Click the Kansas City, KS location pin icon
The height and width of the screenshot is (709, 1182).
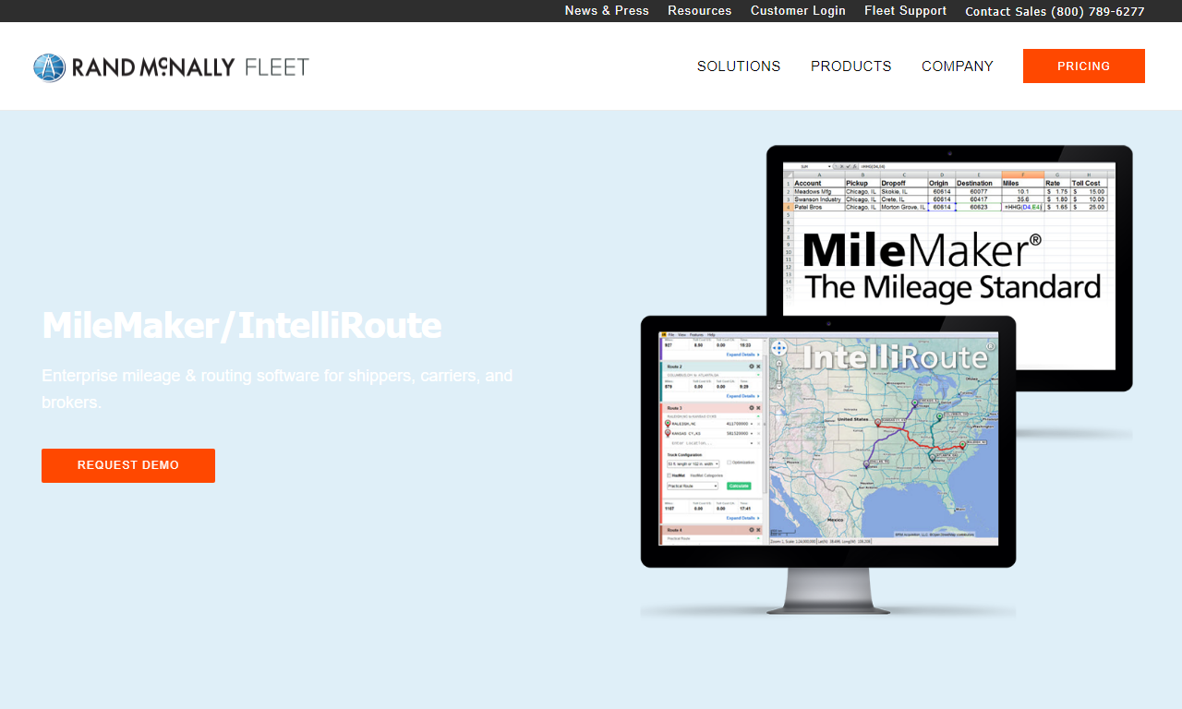(x=668, y=433)
